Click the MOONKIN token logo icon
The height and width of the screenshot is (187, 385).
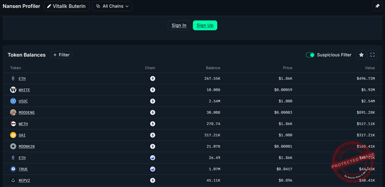[x=13, y=147]
